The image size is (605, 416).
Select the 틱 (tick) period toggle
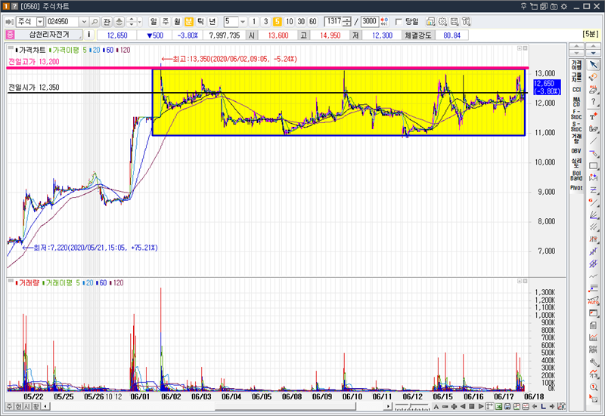[x=200, y=22]
